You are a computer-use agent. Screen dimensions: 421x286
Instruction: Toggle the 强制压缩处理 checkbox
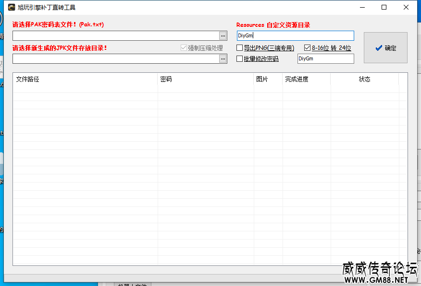click(x=184, y=48)
